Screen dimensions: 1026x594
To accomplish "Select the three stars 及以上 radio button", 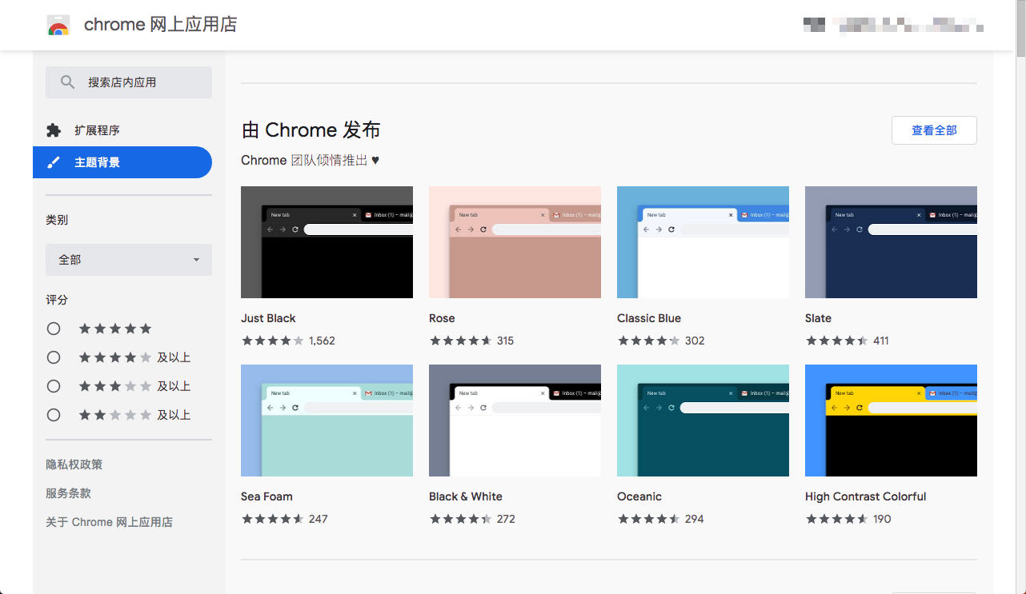I will tap(54, 386).
